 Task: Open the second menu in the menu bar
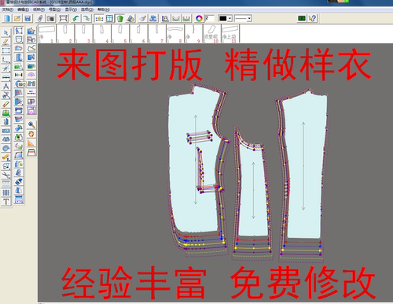coord(23,9)
